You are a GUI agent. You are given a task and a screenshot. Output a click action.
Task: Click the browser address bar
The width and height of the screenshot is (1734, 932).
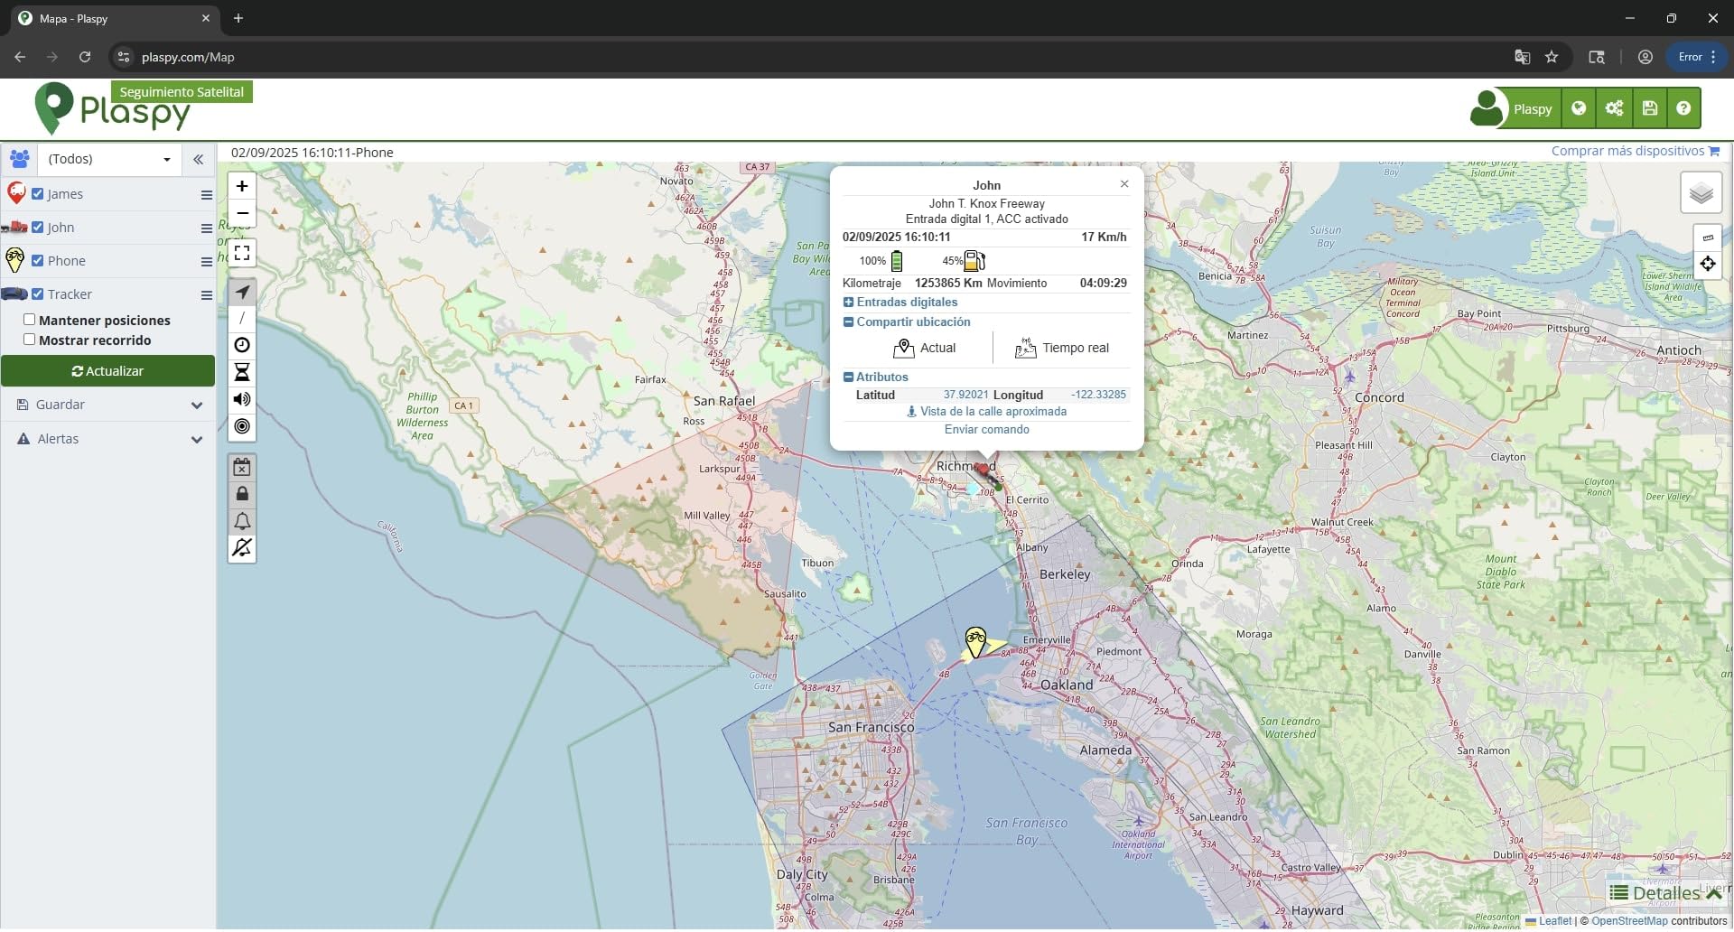click(813, 57)
